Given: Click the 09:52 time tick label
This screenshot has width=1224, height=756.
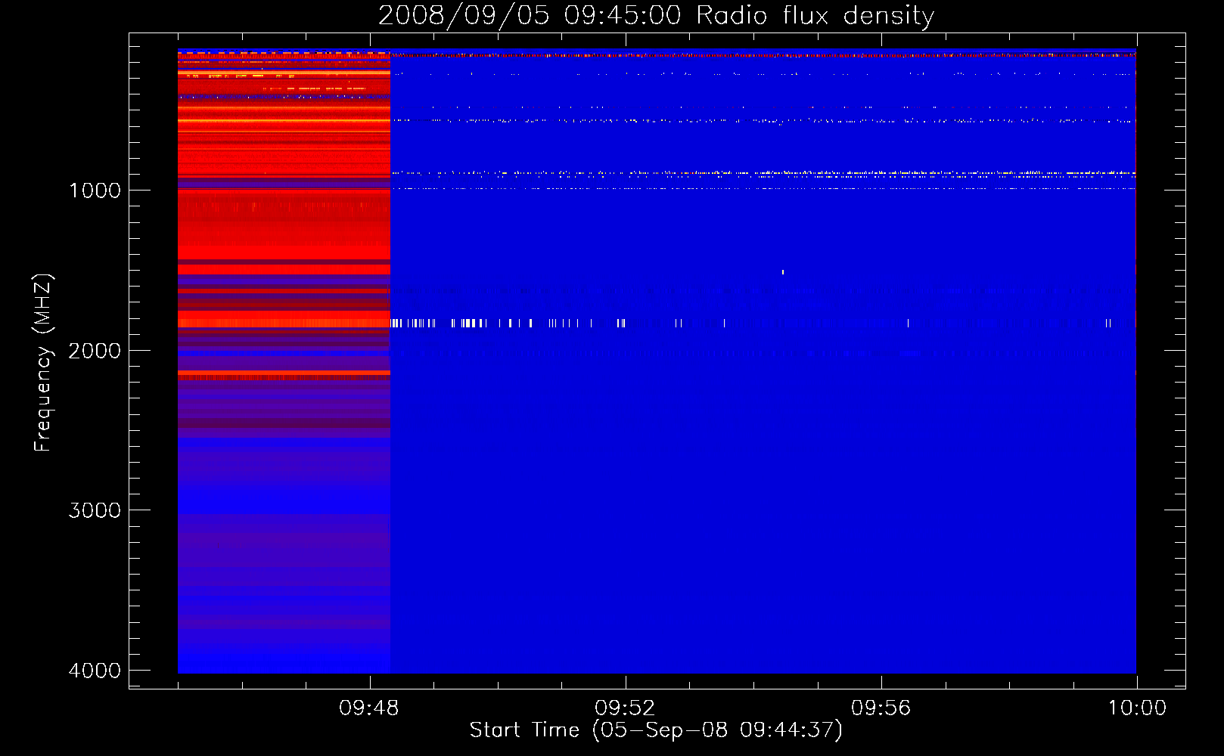Looking at the screenshot, I should (x=625, y=708).
